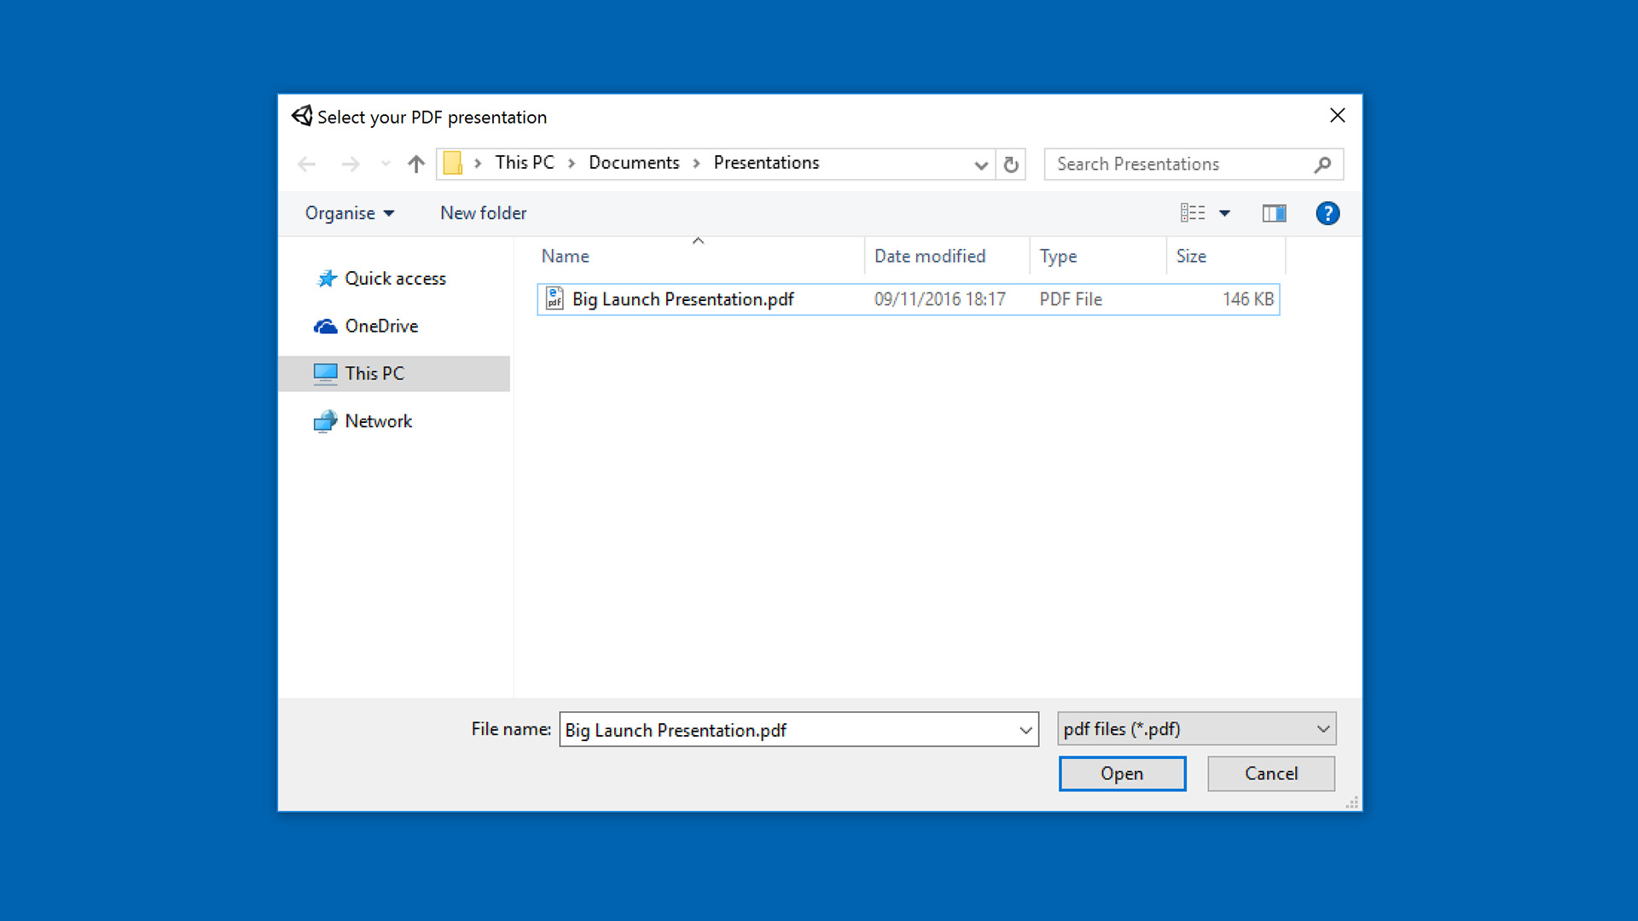Image resolution: width=1638 pixels, height=921 pixels.
Task: Navigate up one folder level
Action: click(x=415, y=164)
